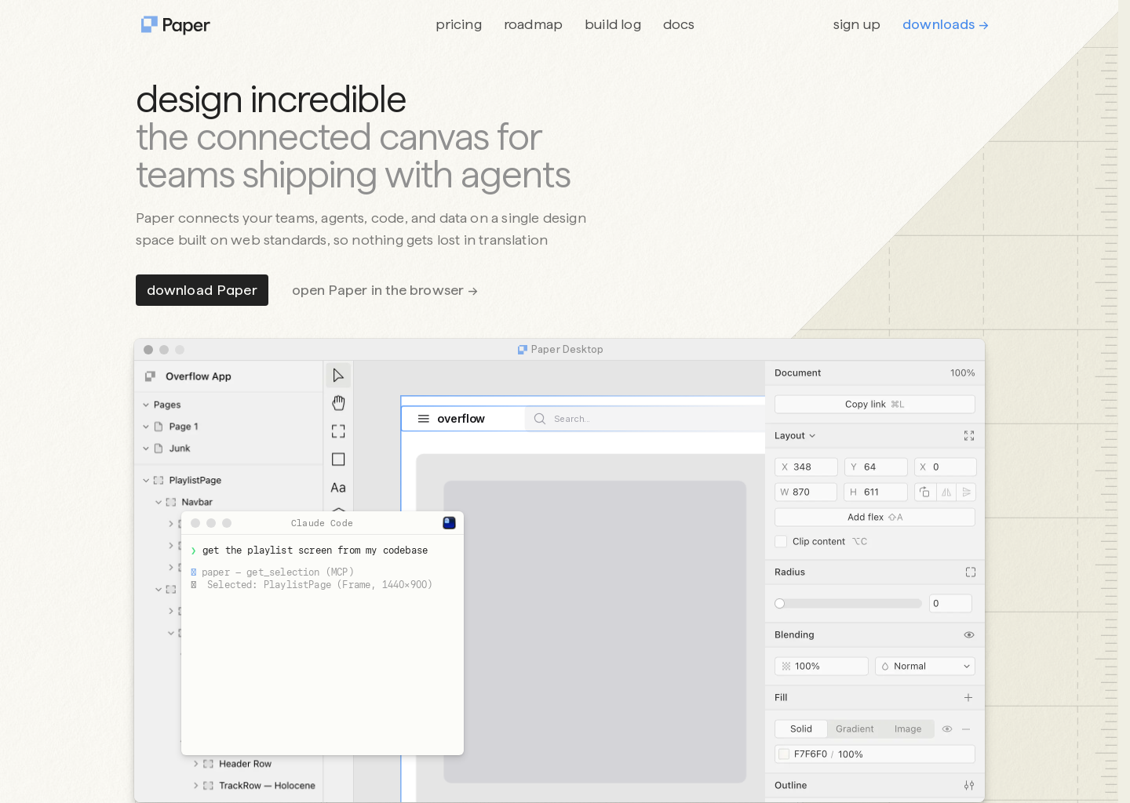Screen dimensions: 1130x803
Task: Click the W width input field showing 870
Action: click(806, 492)
